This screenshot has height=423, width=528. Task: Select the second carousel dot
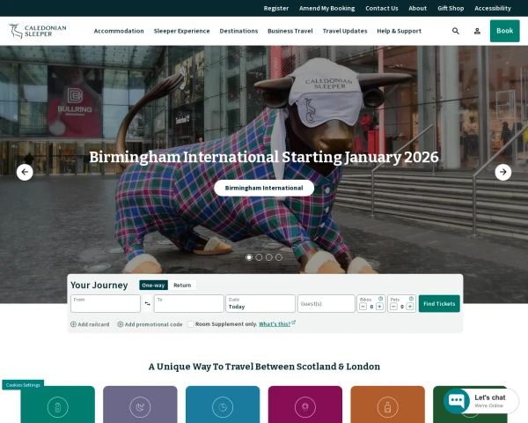259,257
